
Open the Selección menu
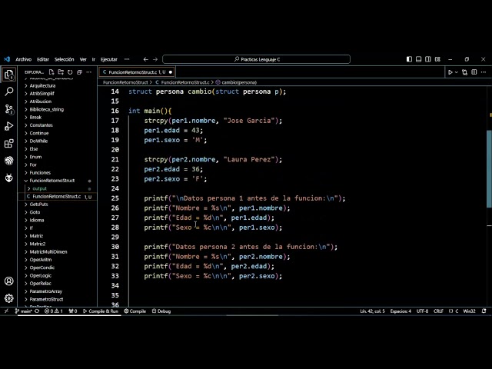pos(64,59)
